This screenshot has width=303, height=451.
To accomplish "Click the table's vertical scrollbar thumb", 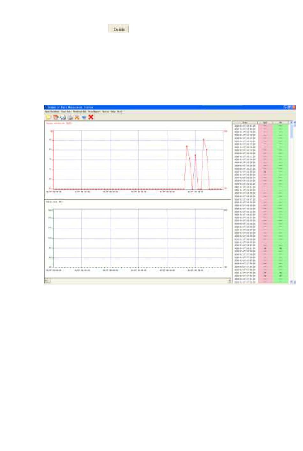I will tap(291, 131).
